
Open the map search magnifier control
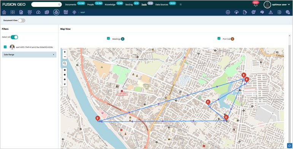click(x=65, y=63)
